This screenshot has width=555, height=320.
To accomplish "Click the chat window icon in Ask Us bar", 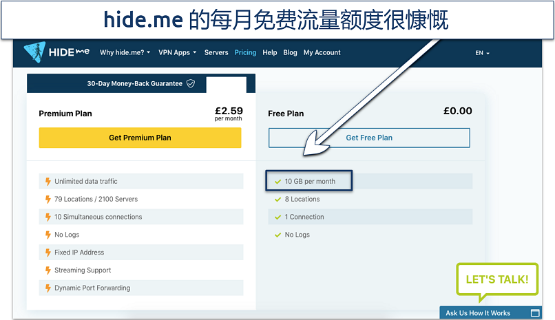I will [536, 313].
